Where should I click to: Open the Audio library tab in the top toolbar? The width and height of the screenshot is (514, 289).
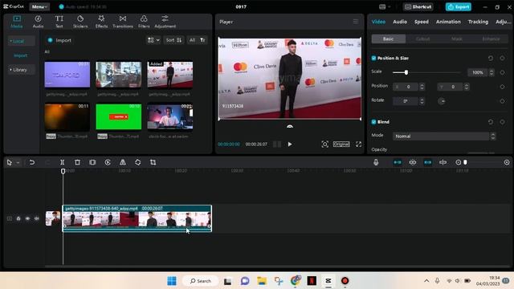pyautogui.click(x=38, y=22)
